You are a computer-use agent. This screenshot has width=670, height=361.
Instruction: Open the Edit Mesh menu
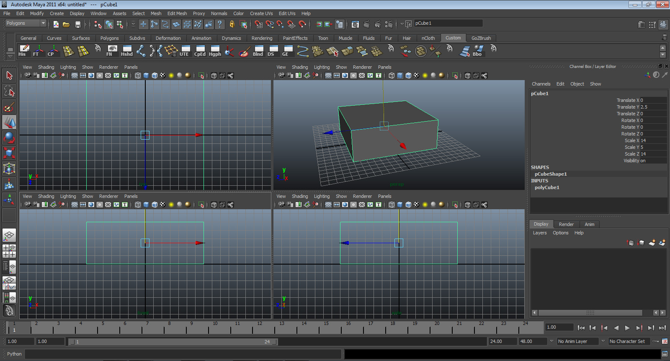click(x=177, y=13)
